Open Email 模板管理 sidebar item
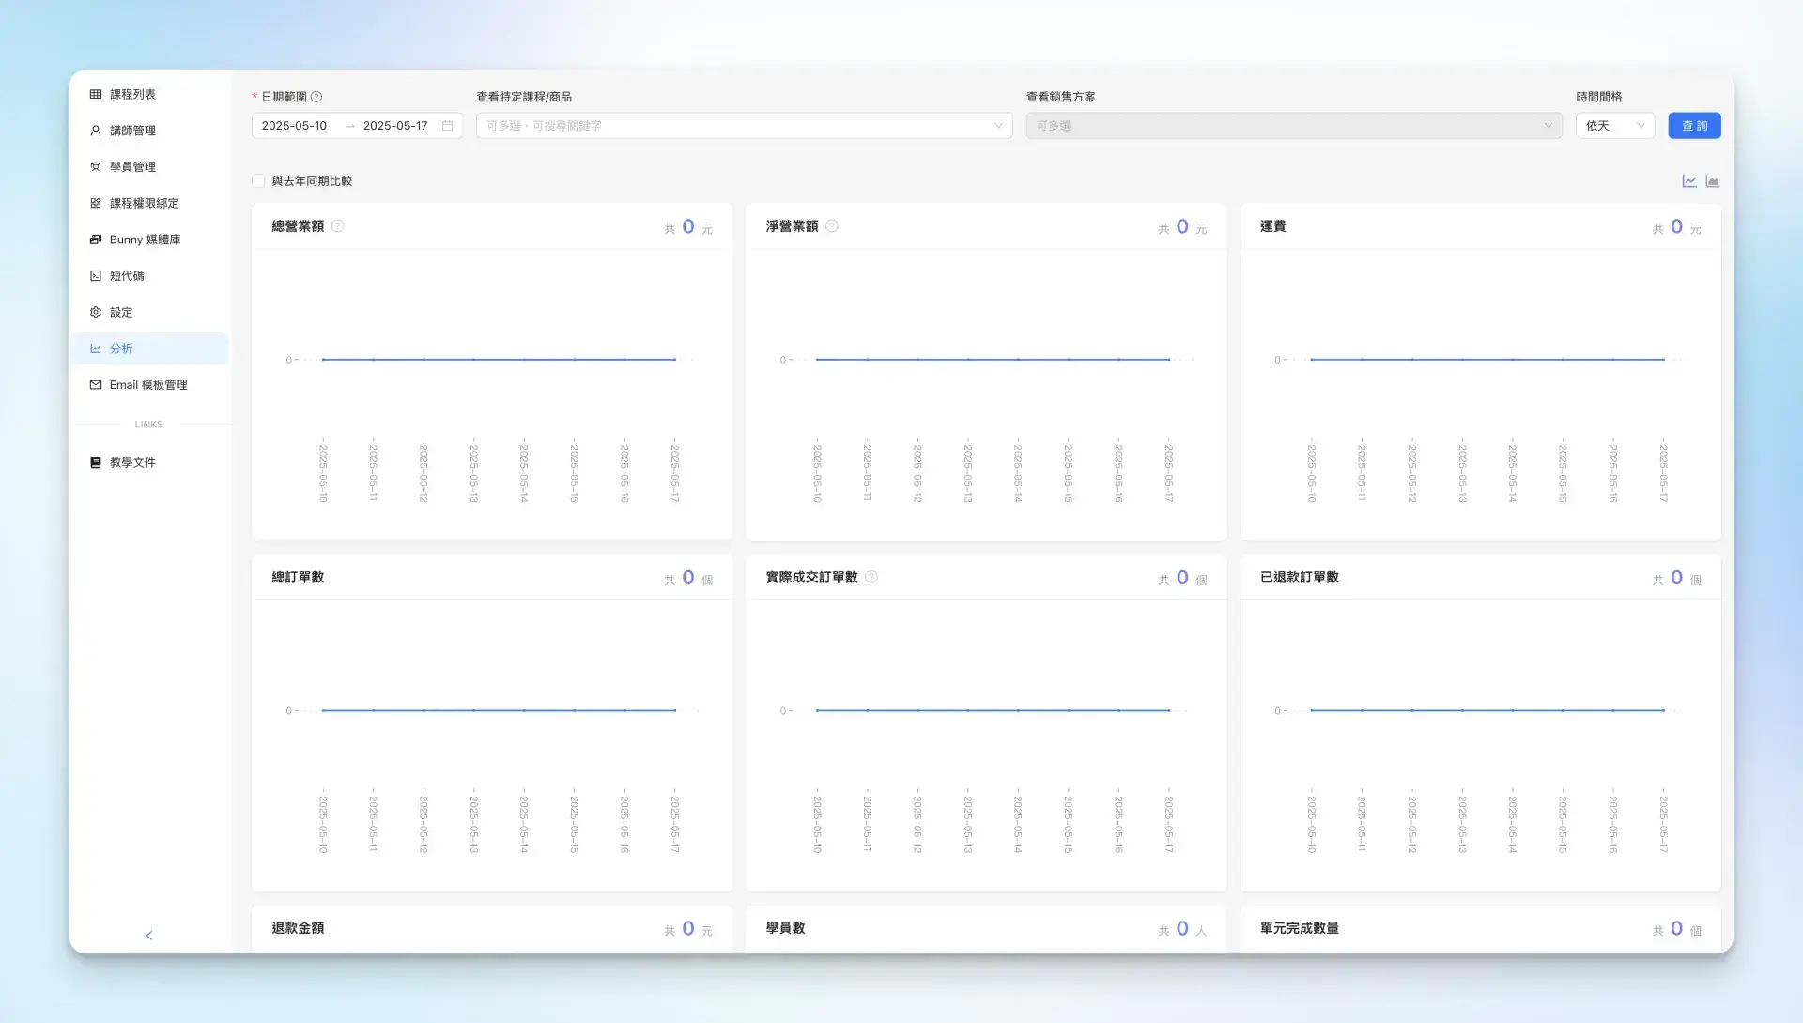1803x1023 pixels. [147, 385]
